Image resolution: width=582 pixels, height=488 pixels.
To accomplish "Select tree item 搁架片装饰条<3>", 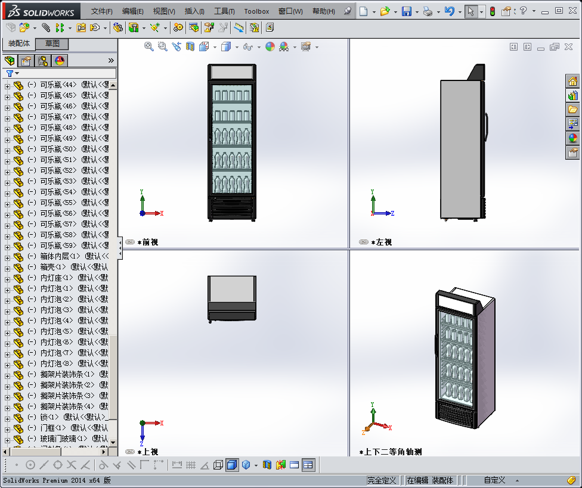I will tap(67, 396).
